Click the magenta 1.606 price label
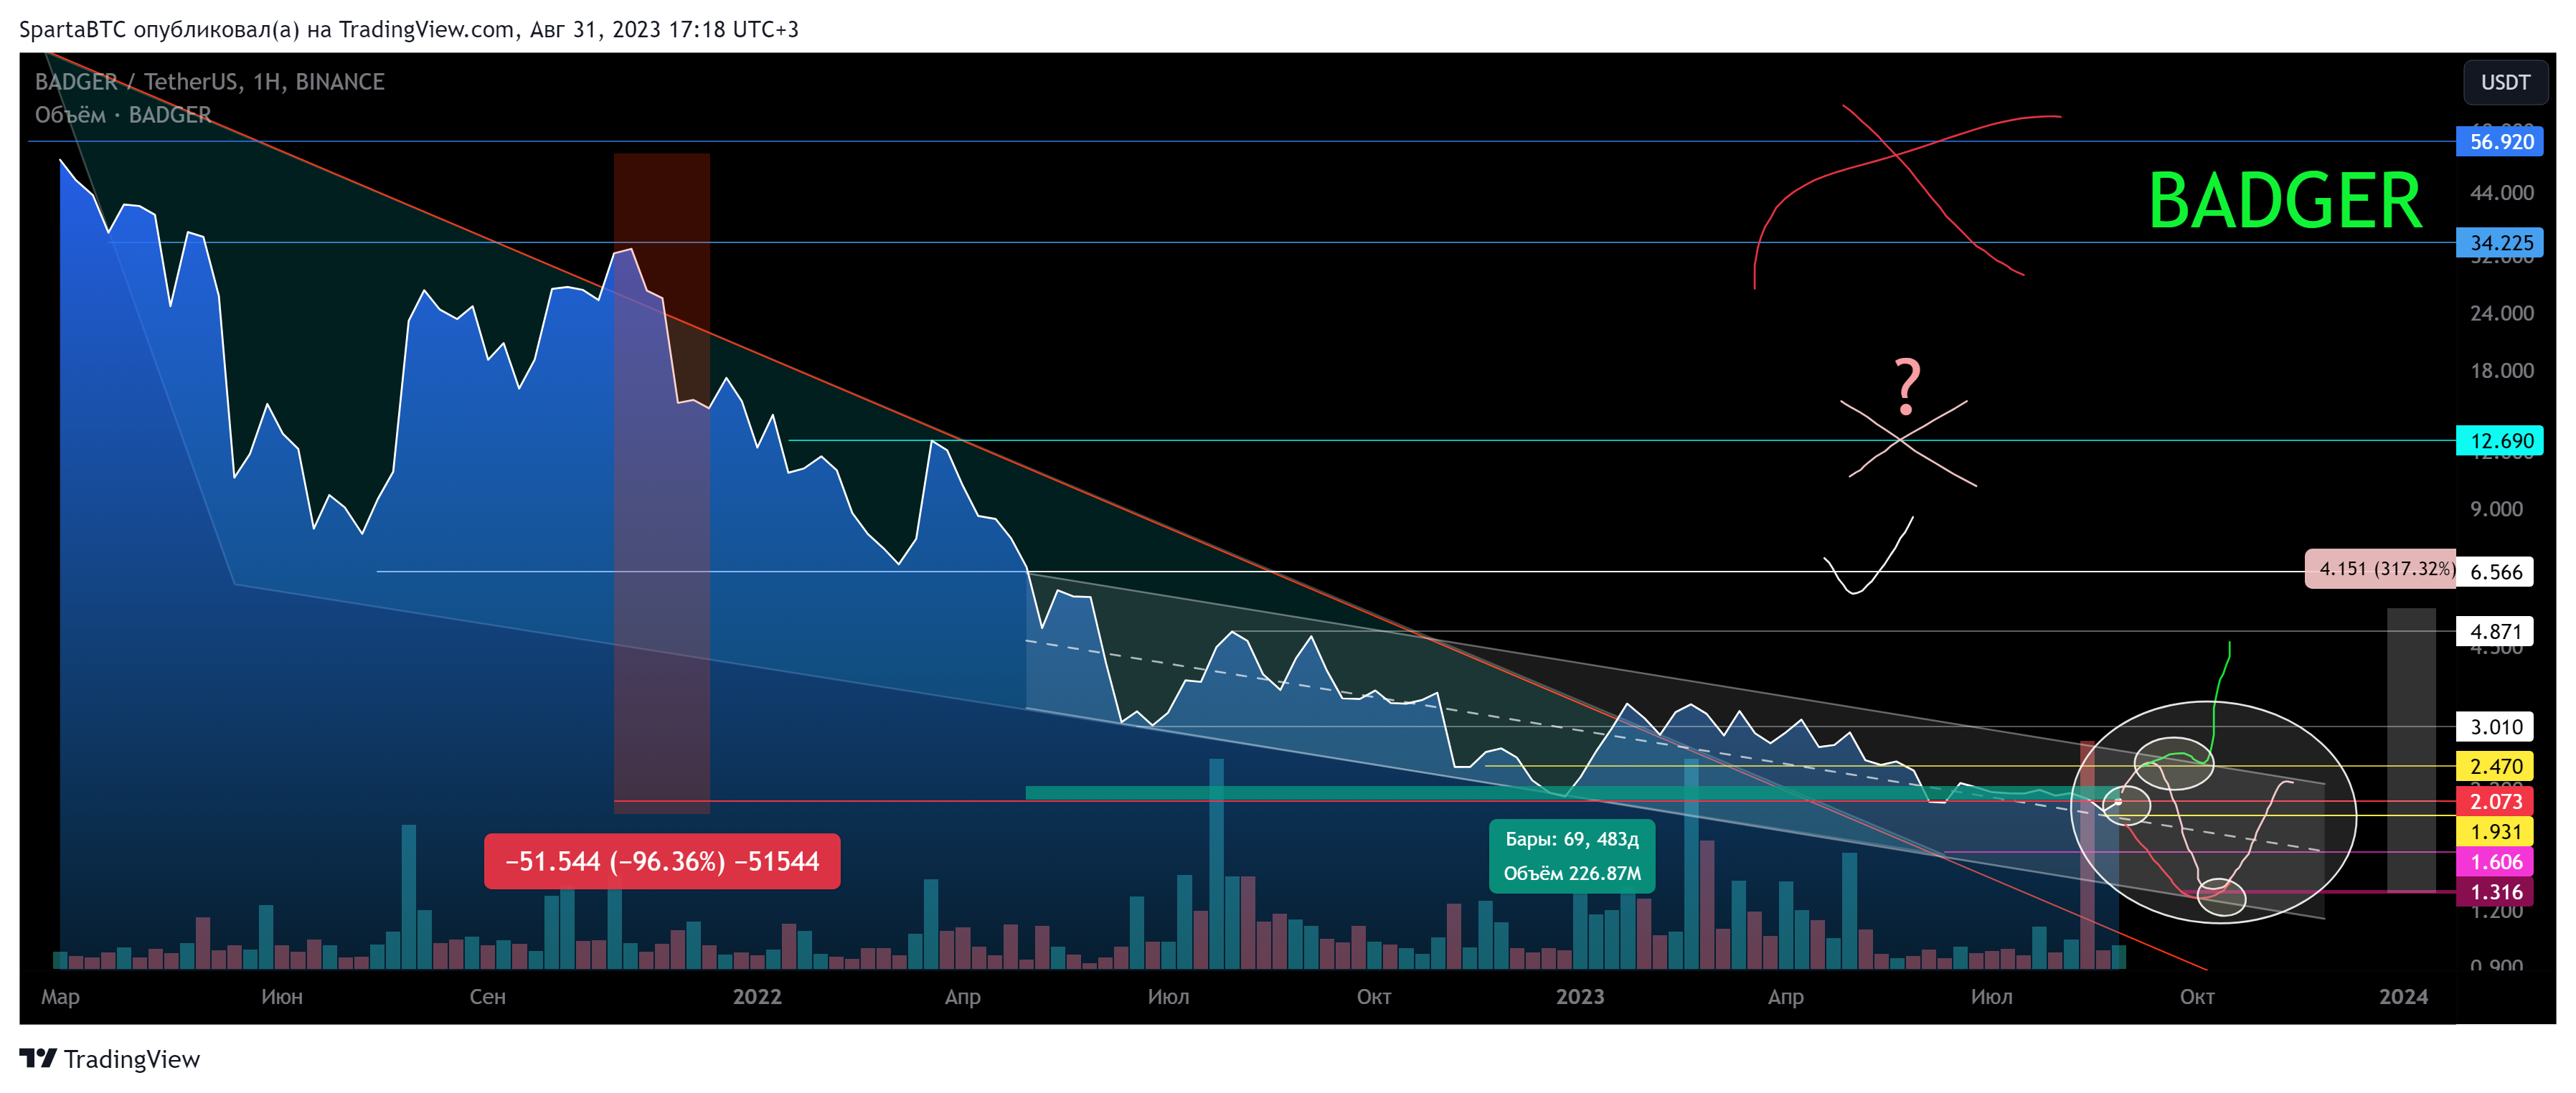 pos(2495,862)
